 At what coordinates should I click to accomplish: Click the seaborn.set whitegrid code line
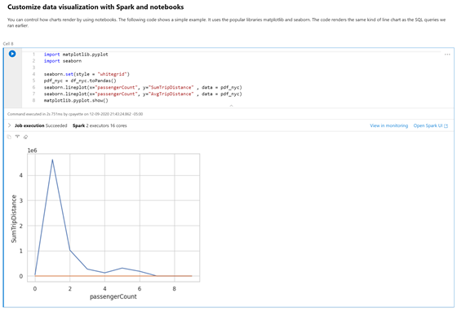(x=87, y=74)
